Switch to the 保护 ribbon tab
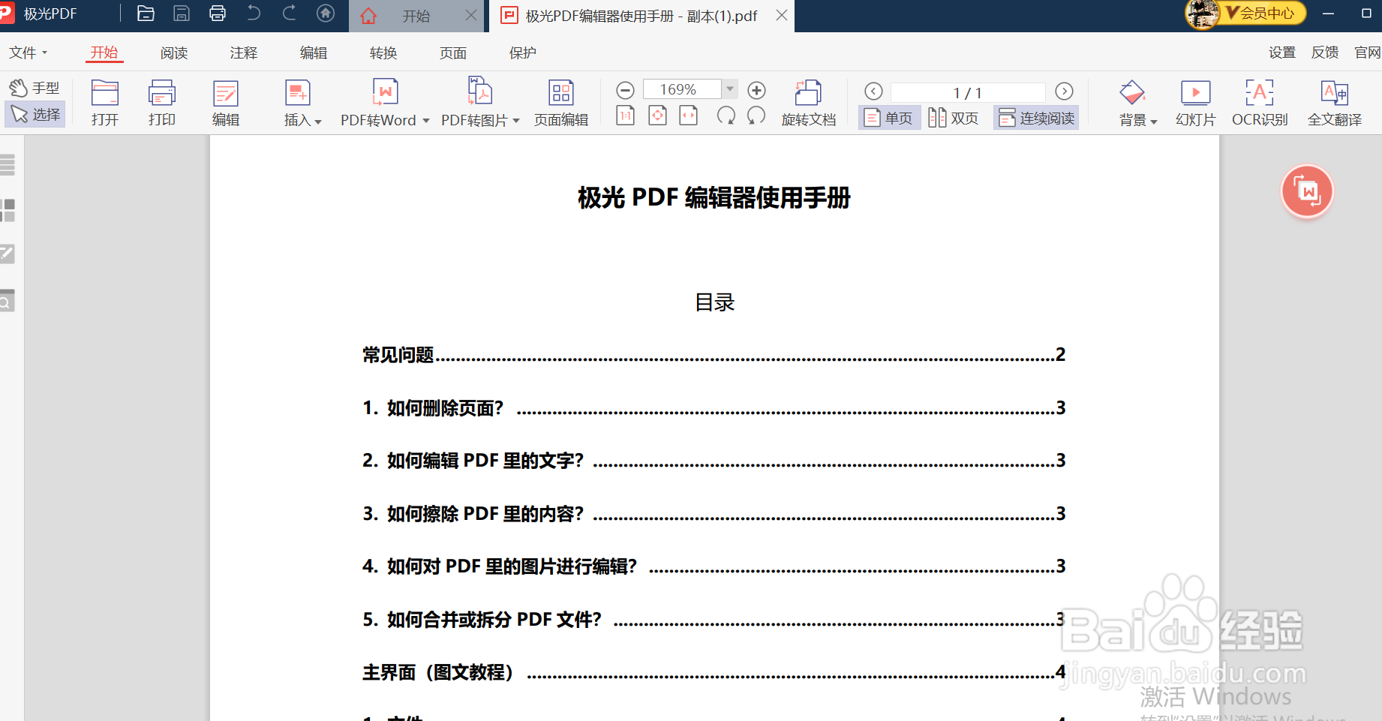This screenshot has height=721, width=1382. tap(523, 53)
